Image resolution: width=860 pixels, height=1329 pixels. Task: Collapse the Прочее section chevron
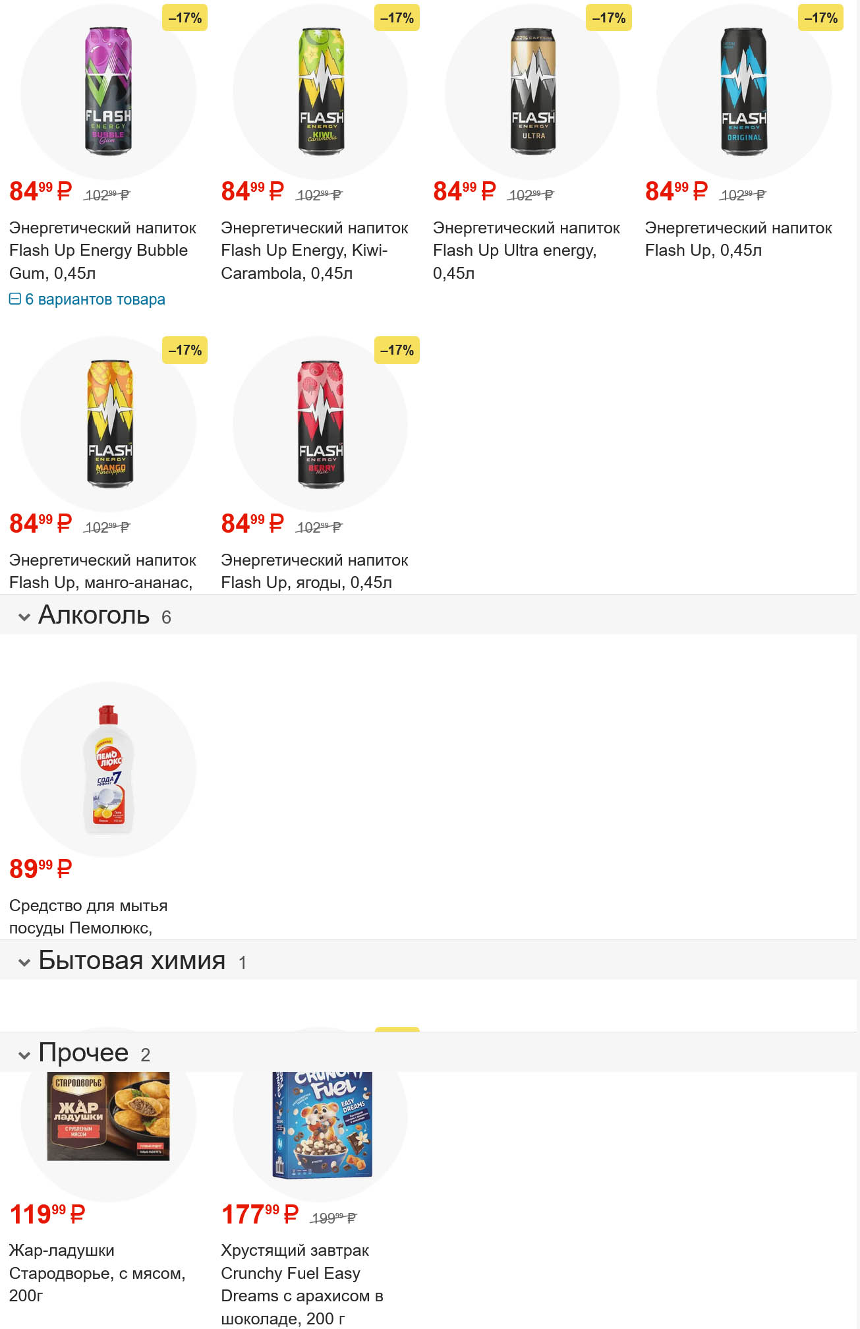(x=24, y=1055)
